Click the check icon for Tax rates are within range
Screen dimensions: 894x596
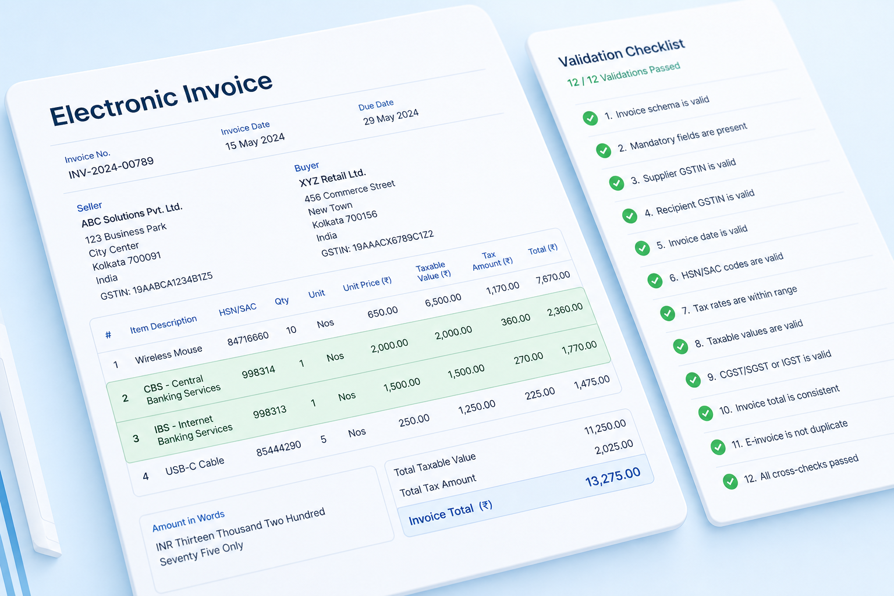pyautogui.click(x=668, y=313)
